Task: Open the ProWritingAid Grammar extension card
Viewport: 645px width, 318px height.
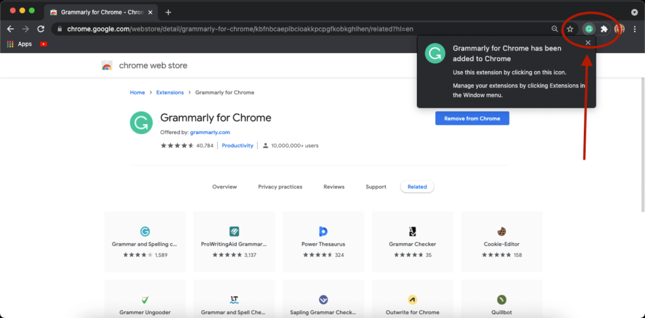Action: 234,242
